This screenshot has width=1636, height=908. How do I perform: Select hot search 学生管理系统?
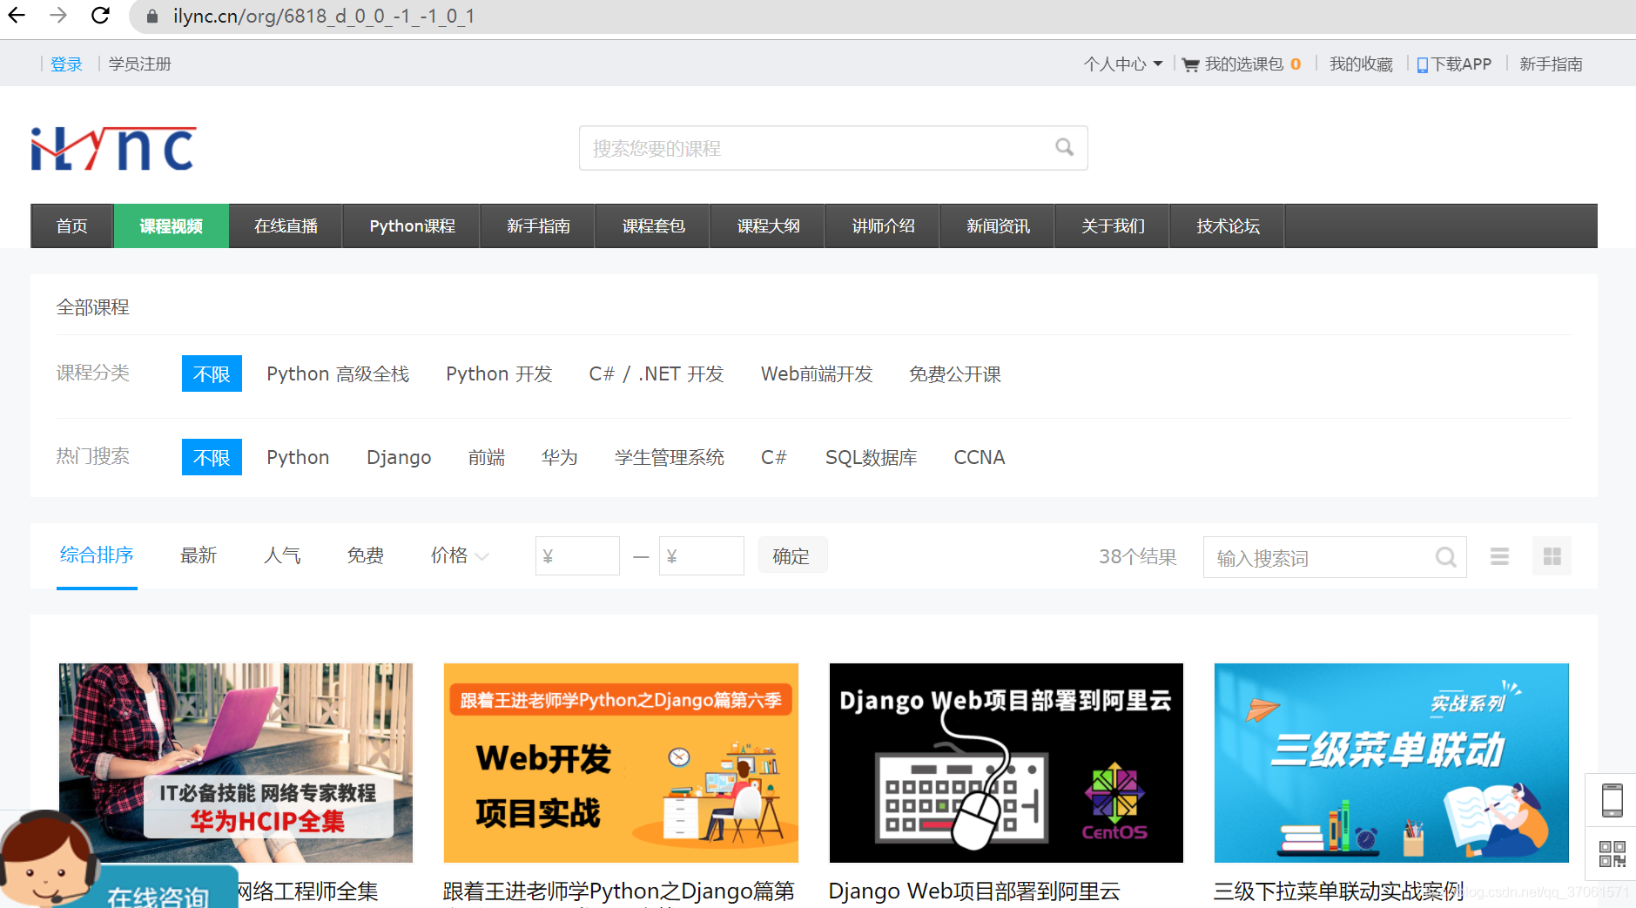670,457
